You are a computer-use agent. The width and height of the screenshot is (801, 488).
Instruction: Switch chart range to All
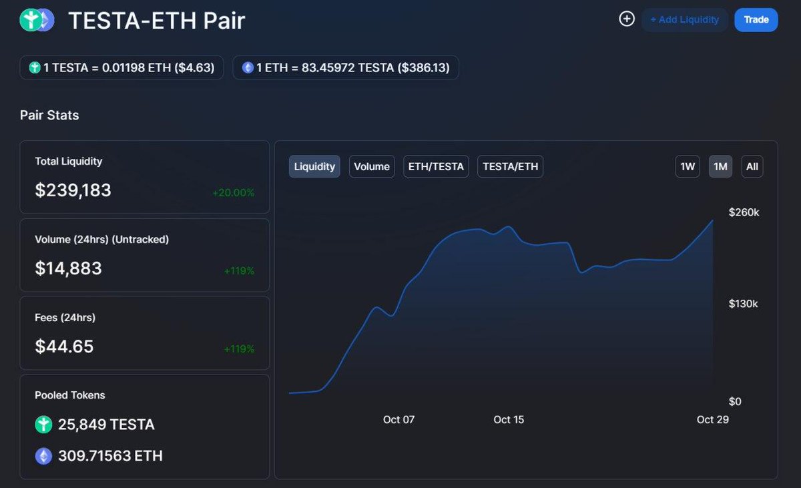[752, 166]
